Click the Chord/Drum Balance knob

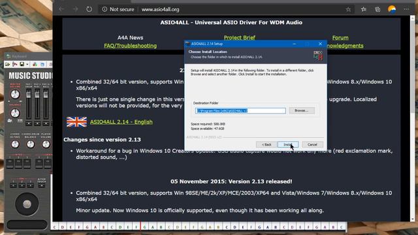(31, 144)
